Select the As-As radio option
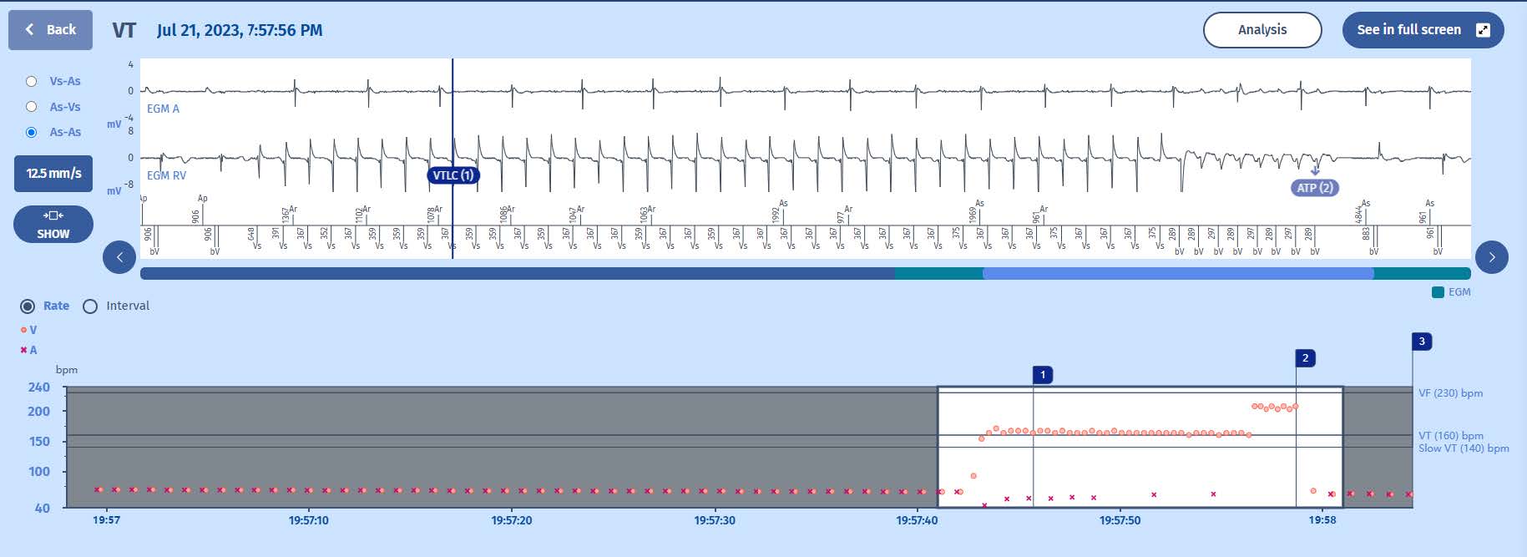Screen dimensions: 1527x557 (x=32, y=132)
